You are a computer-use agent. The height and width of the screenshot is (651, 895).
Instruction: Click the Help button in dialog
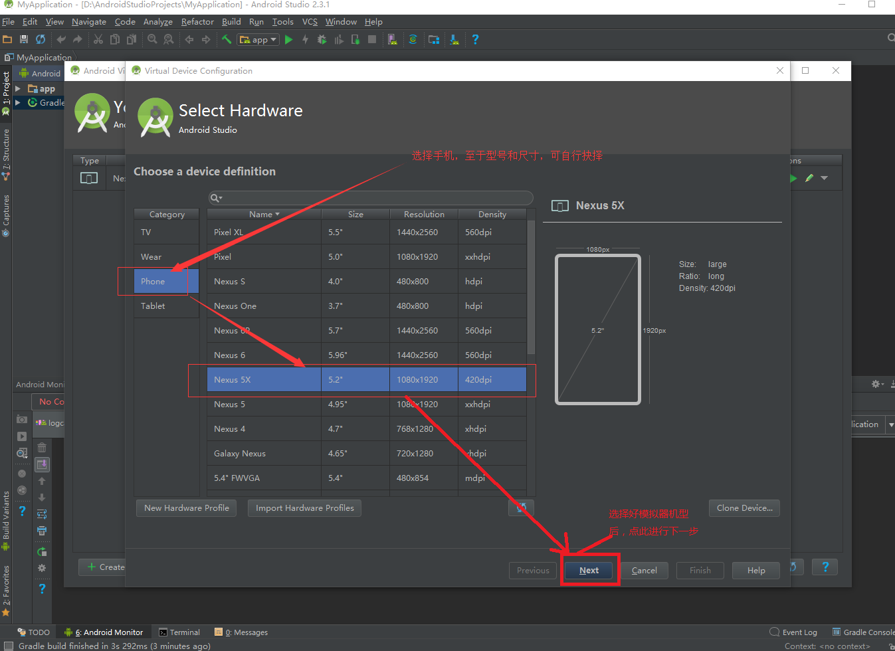pos(756,570)
